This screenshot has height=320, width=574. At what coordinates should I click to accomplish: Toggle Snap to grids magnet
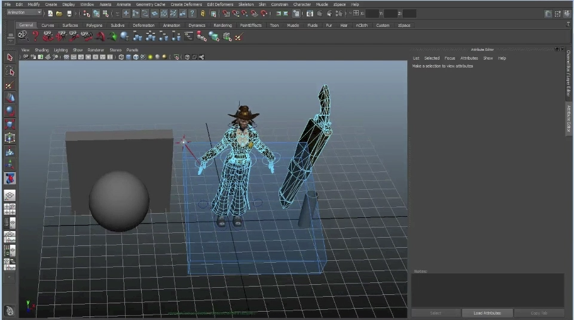[226, 14]
